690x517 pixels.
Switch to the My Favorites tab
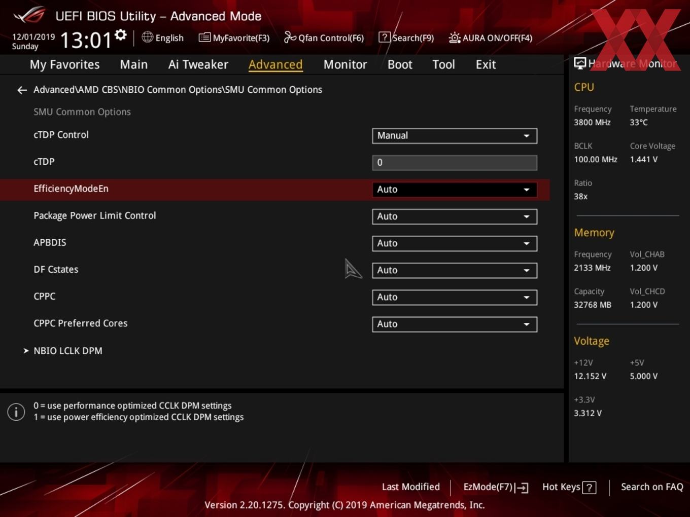pos(64,64)
